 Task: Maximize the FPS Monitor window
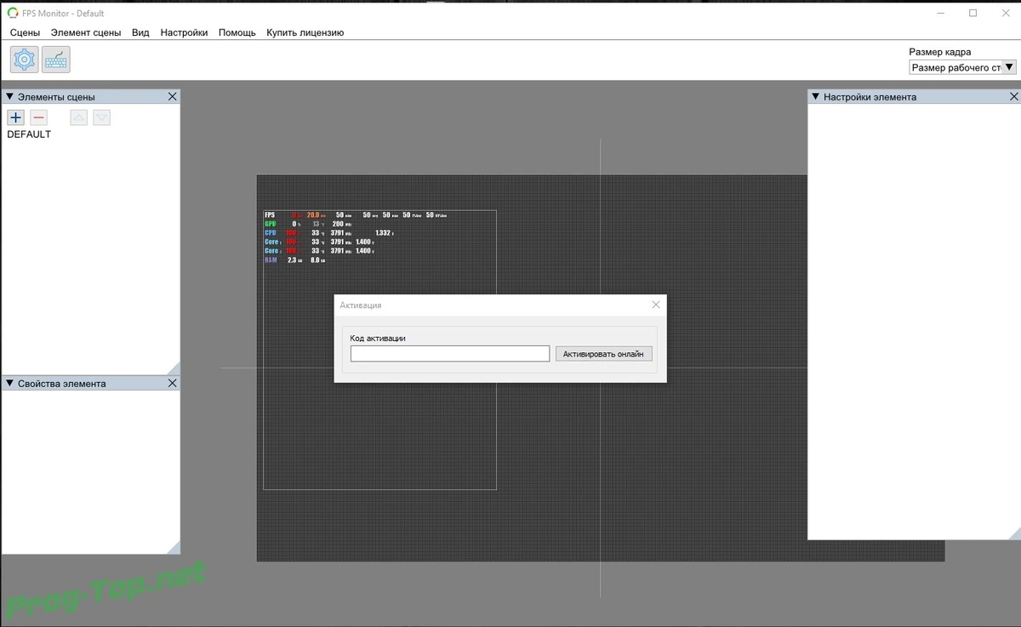pyautogui.click(x=973, y=13)
